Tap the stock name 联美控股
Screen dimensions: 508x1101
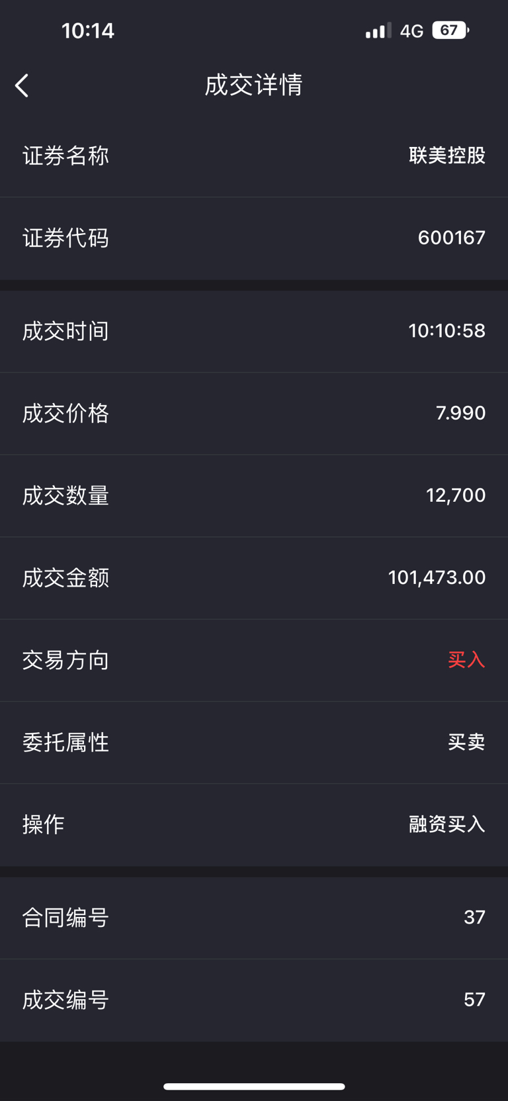coord(447,156)
